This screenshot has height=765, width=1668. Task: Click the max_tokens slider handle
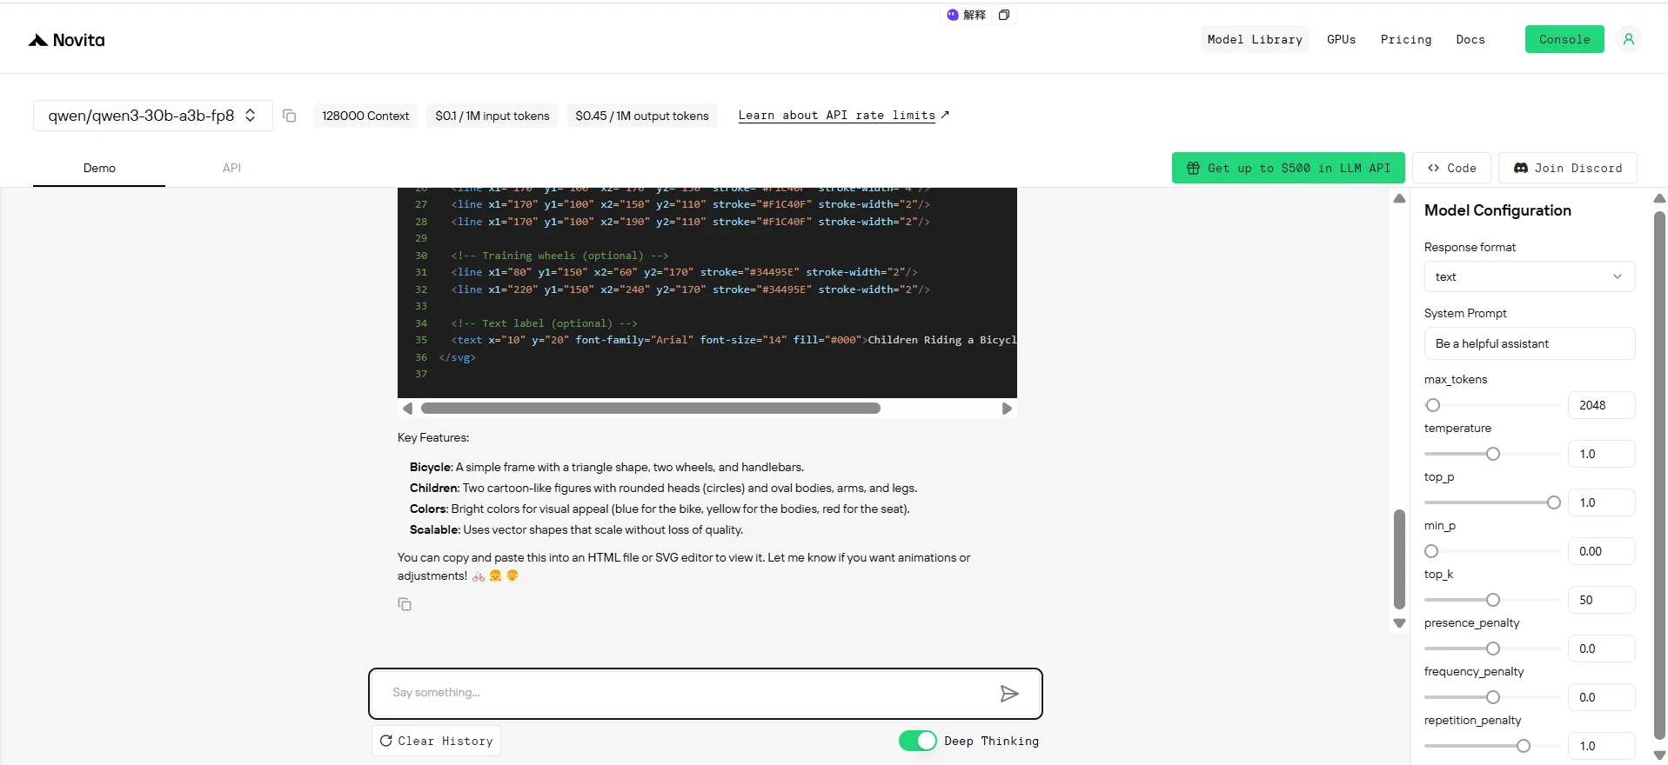(1432, 405)
